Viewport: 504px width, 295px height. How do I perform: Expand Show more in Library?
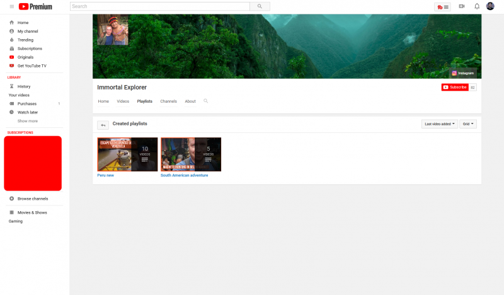point(27,121)
